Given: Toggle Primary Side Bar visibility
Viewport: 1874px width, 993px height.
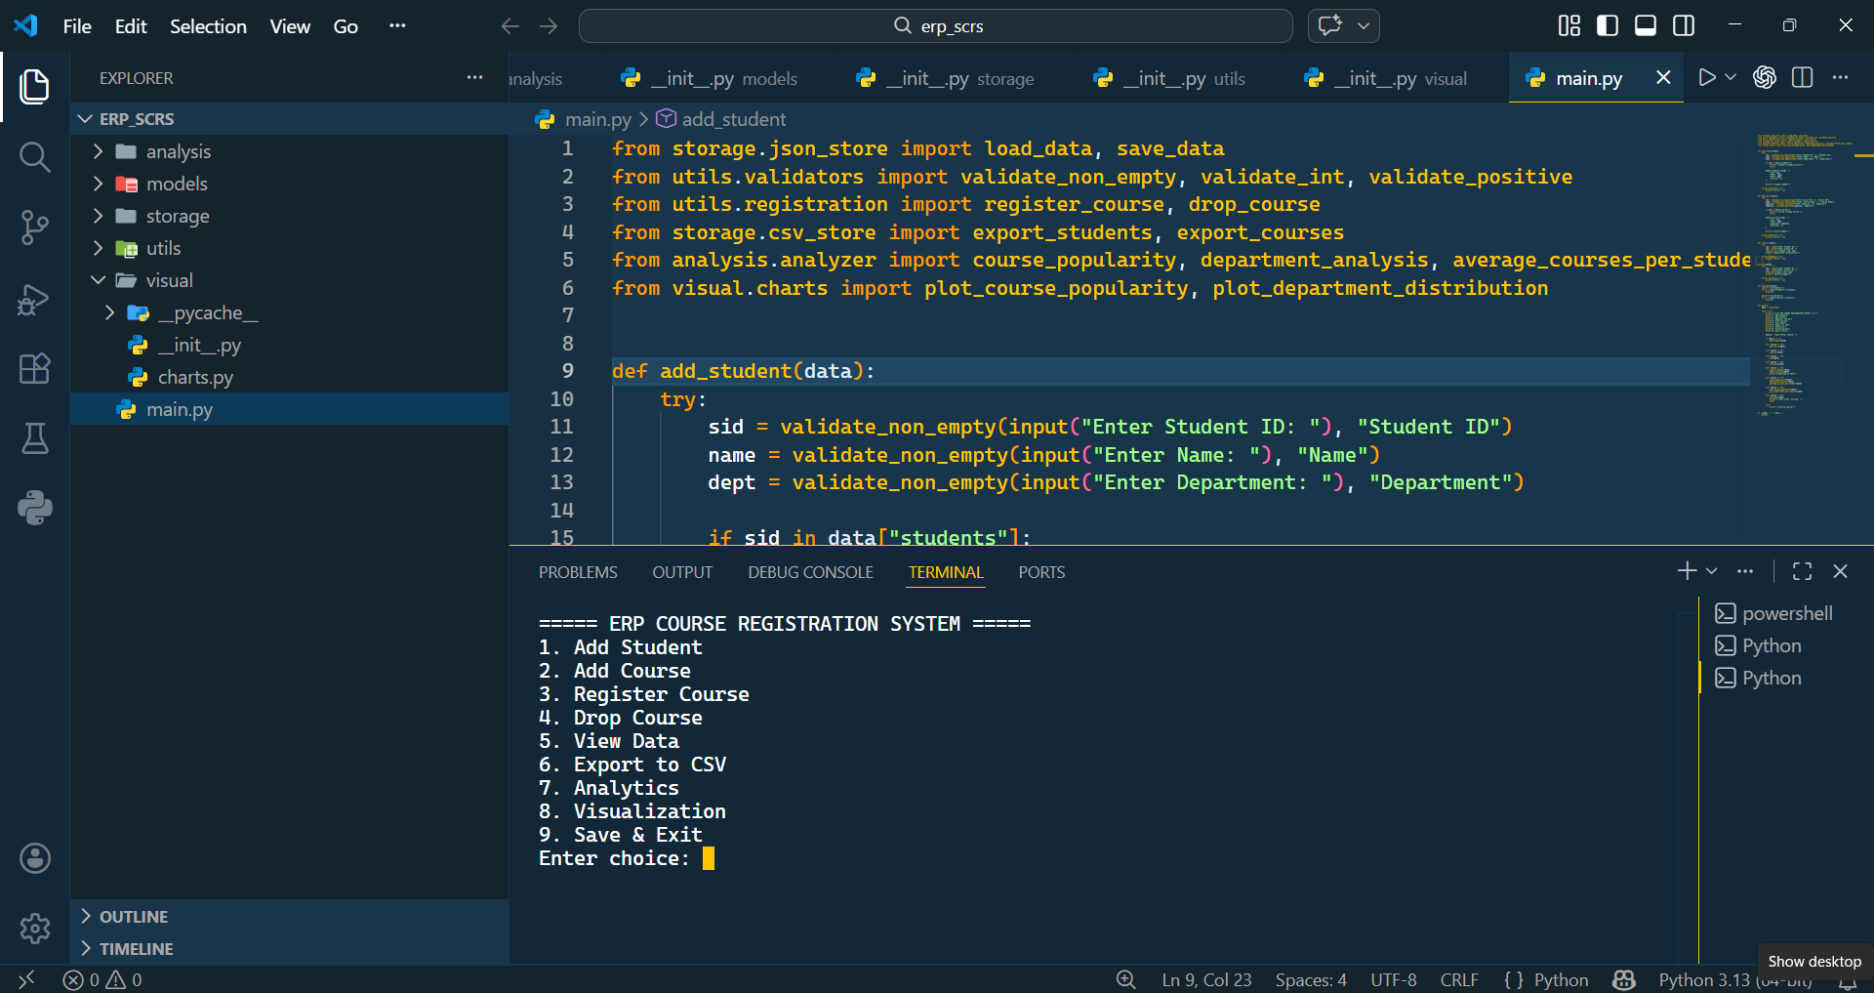Looking at the screenshot, I should click(x=1607, y=25).
